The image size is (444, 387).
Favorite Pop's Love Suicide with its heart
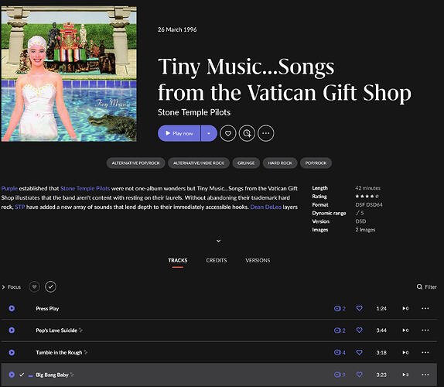(x=360, y=330)
